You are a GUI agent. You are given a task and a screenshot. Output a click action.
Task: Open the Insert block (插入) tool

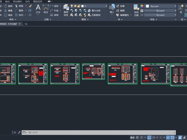point(112,9)
